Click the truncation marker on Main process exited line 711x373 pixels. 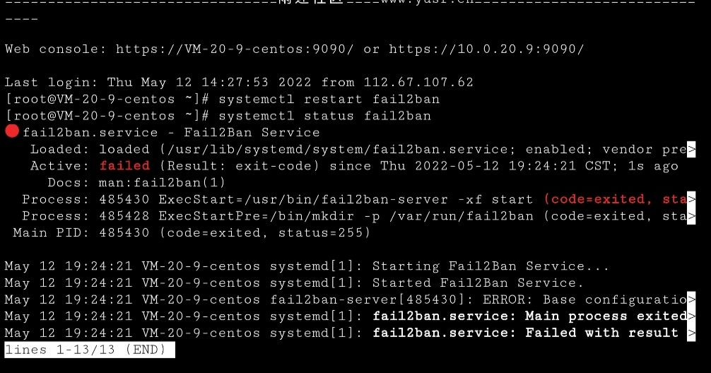tap(691, 316)
